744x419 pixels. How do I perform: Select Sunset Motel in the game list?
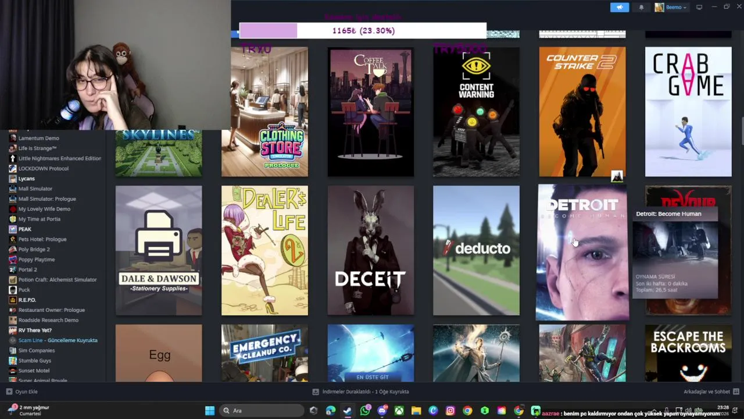tap(34, 370)
